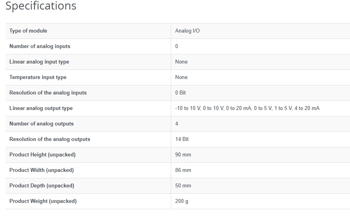Viewport: 350px width, 216px height.
Task: Select the '-10 to 10 V' output range text
Action: pyautogui.click(x=188, y=108)
